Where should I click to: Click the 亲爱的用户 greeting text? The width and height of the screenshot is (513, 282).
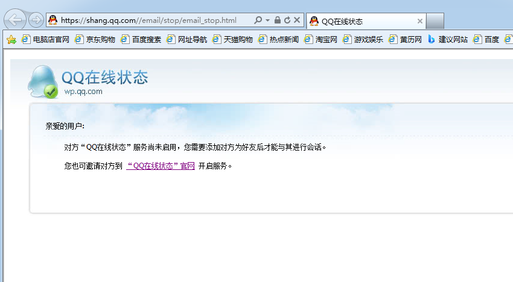(65, 126)
